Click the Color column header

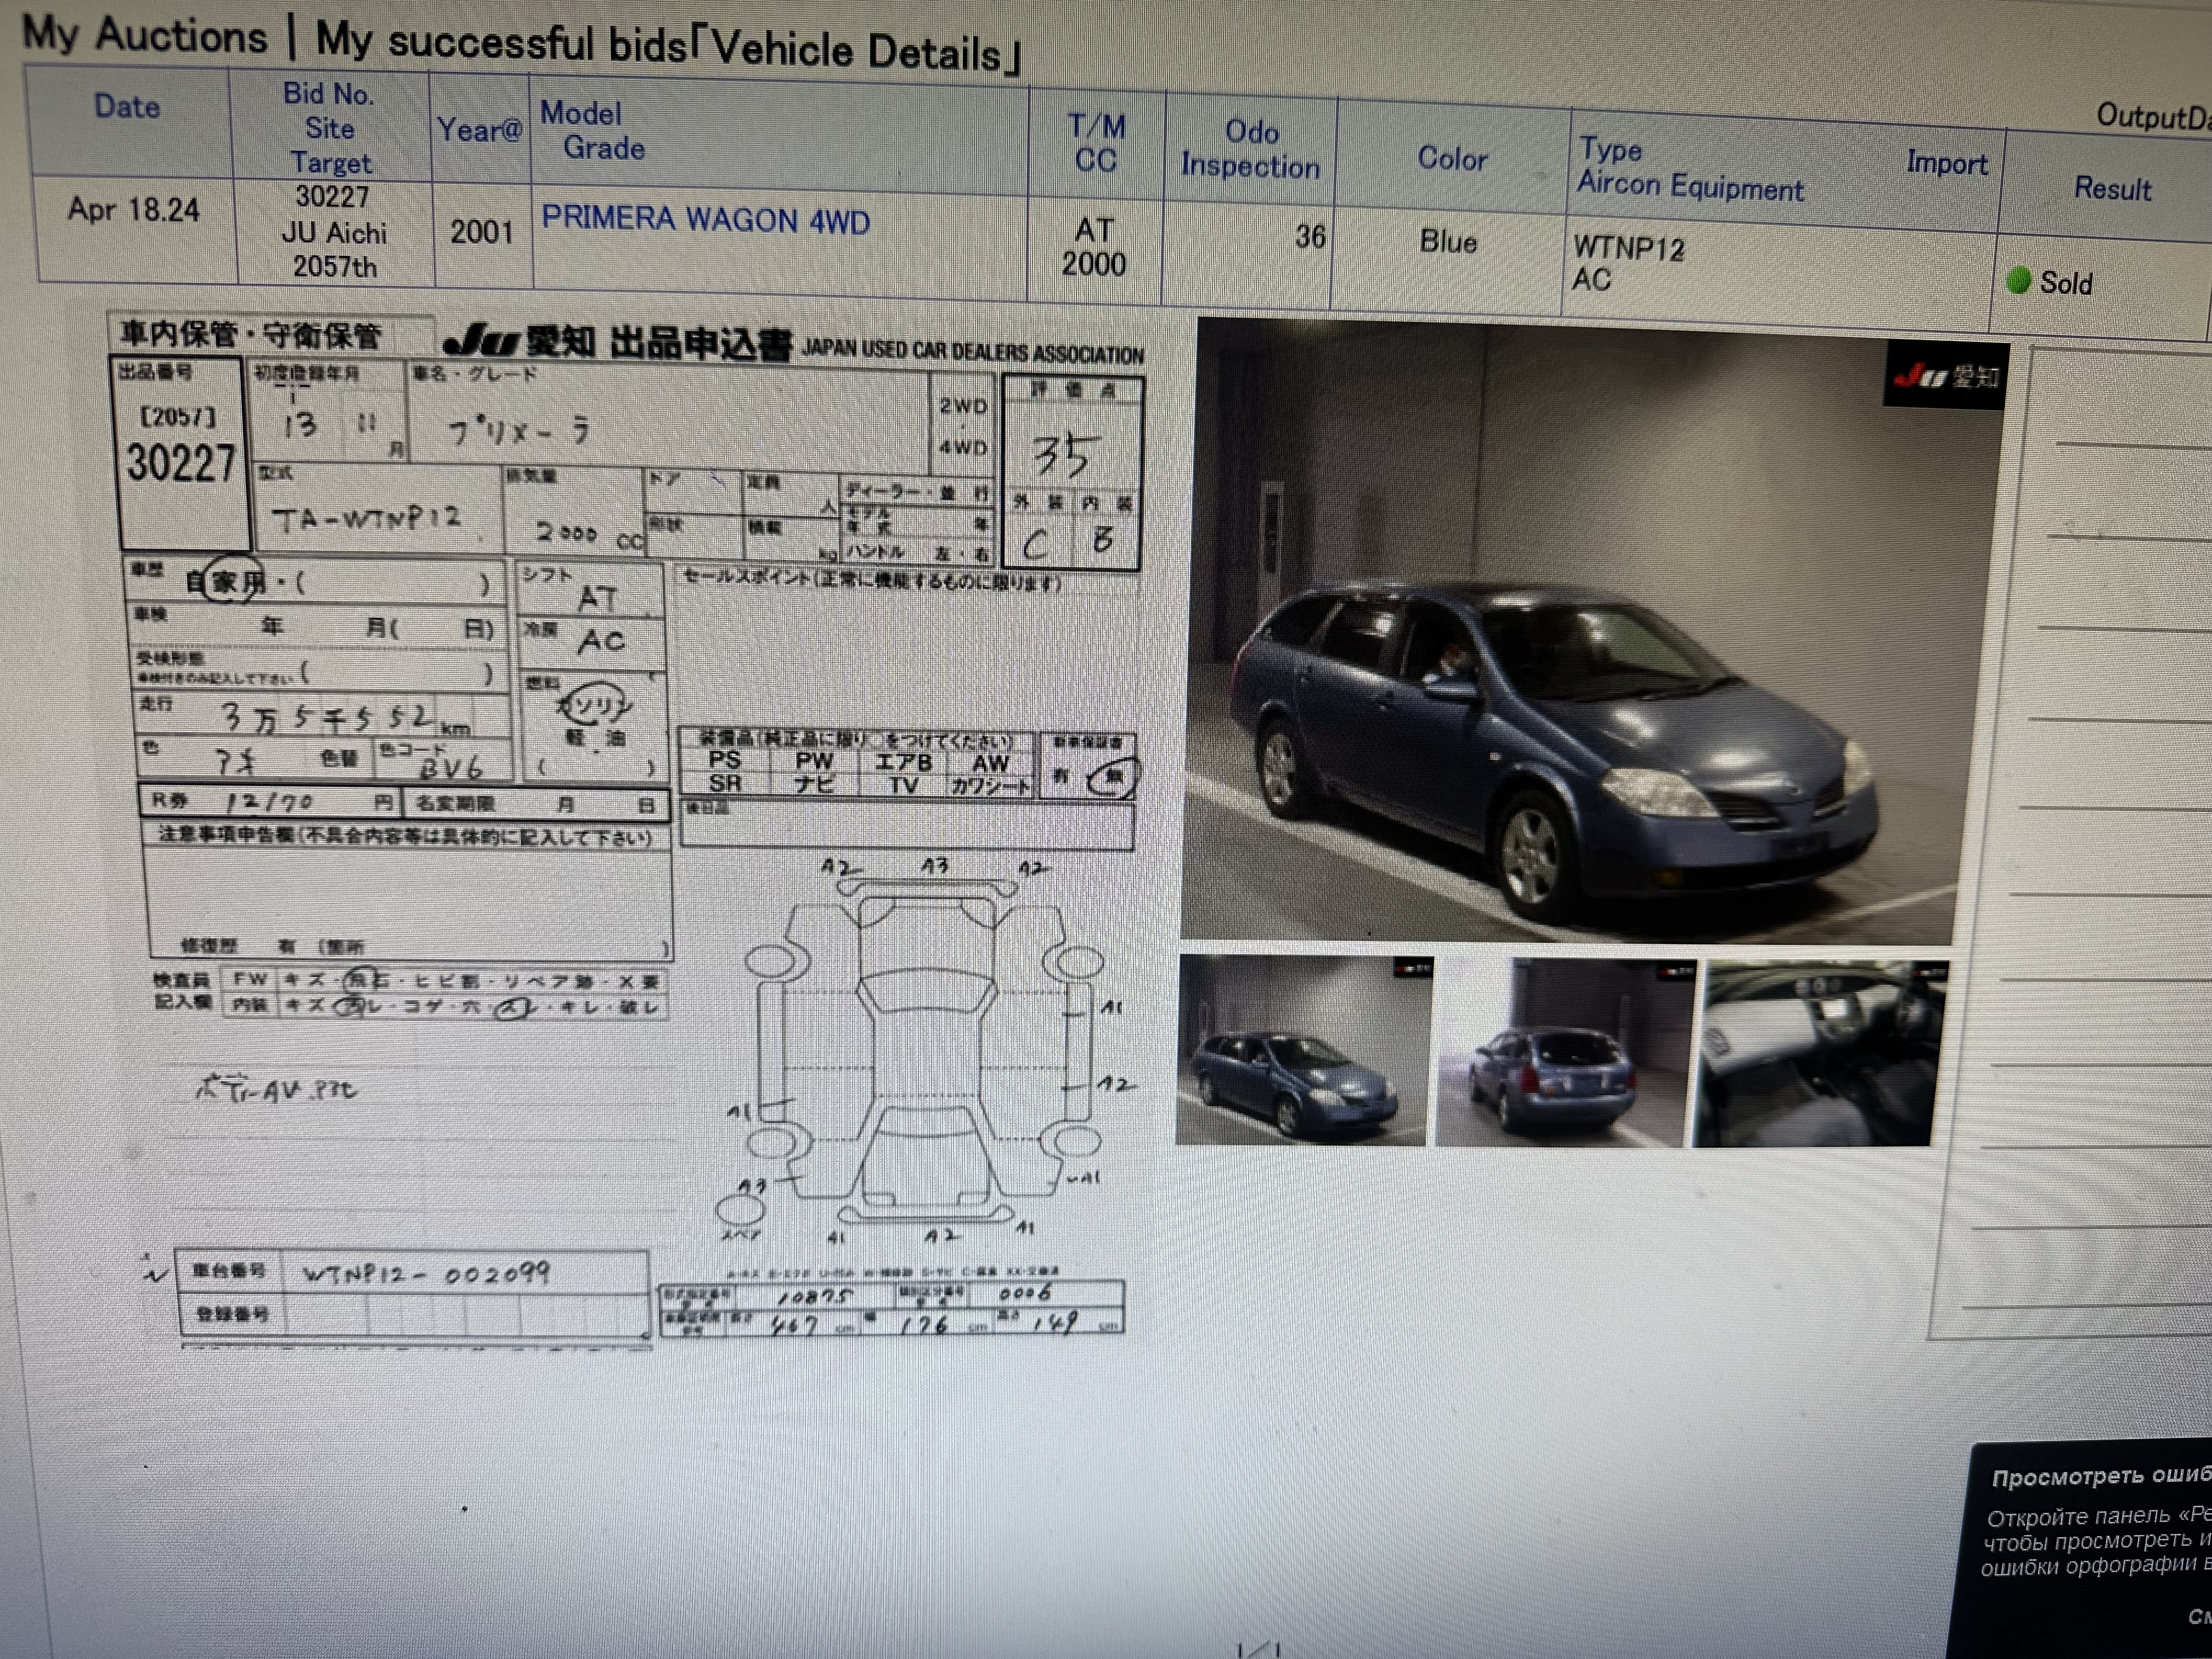pyautogui.click(x=1452, y=158)
